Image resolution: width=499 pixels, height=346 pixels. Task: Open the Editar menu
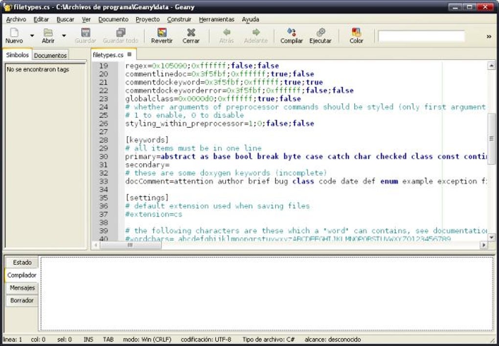point(42,20)
